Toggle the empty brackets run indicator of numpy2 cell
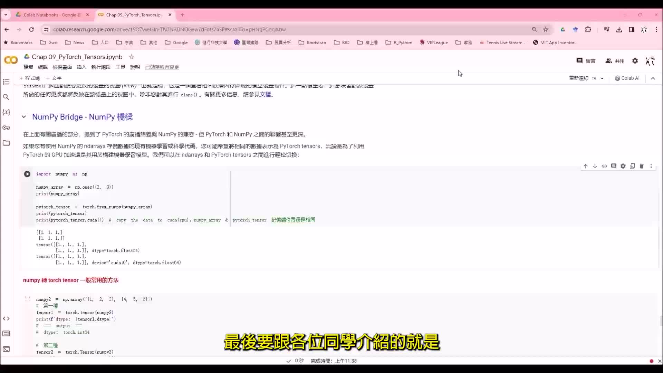The image size is (663, 373). click(27, 299)
